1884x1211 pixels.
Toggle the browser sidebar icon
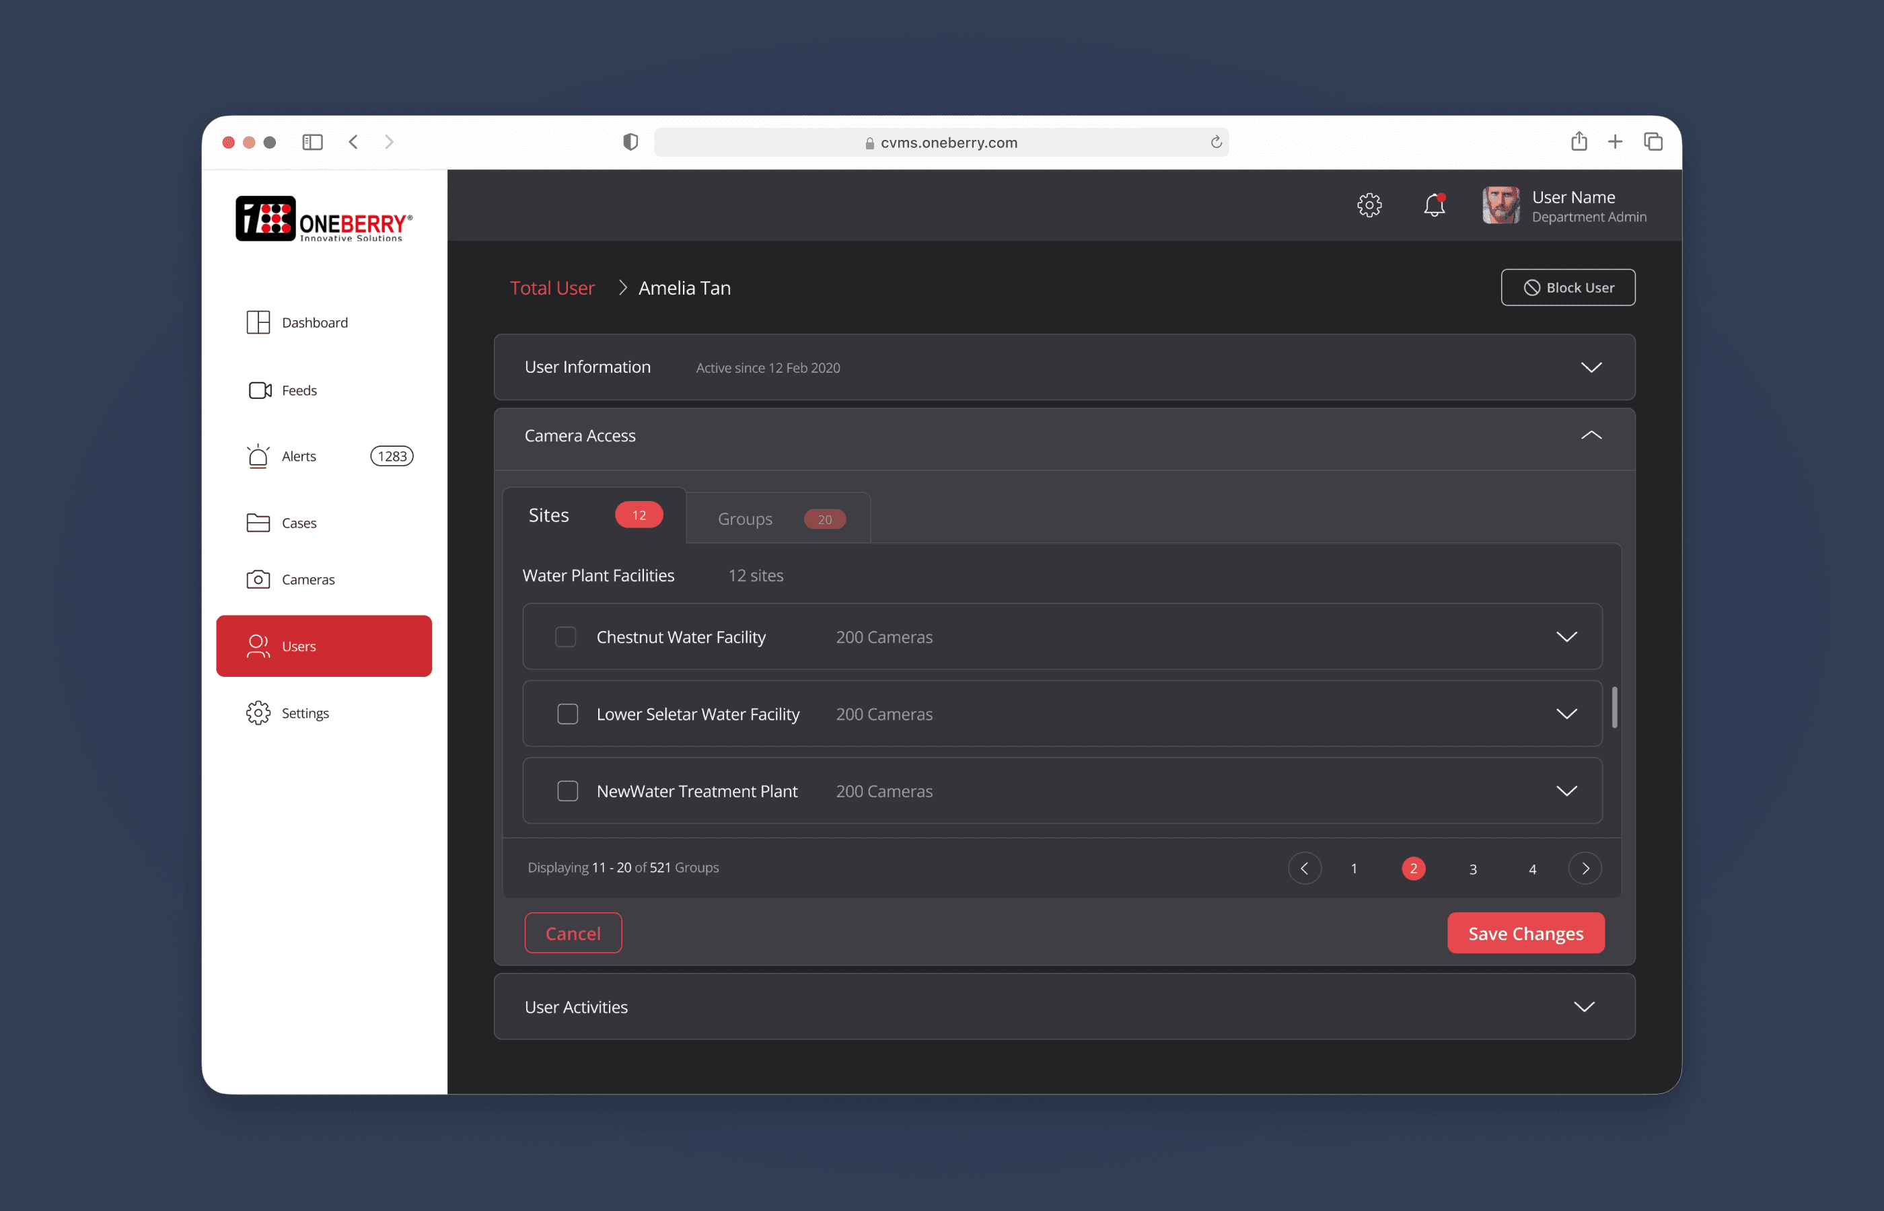312,143
